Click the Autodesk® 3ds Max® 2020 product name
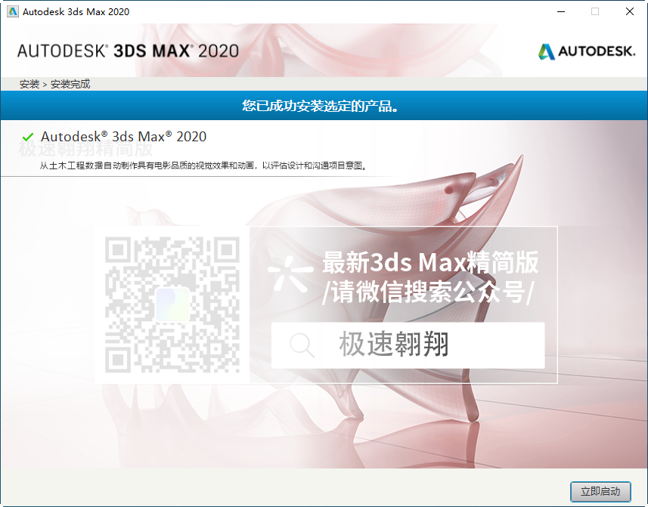 (x=123, y=137)
